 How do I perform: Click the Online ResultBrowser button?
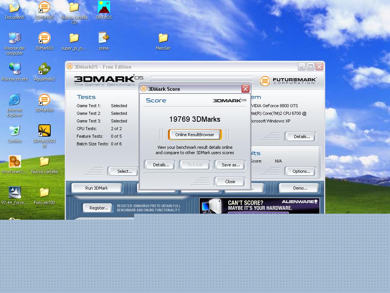(x=195, y=135)
